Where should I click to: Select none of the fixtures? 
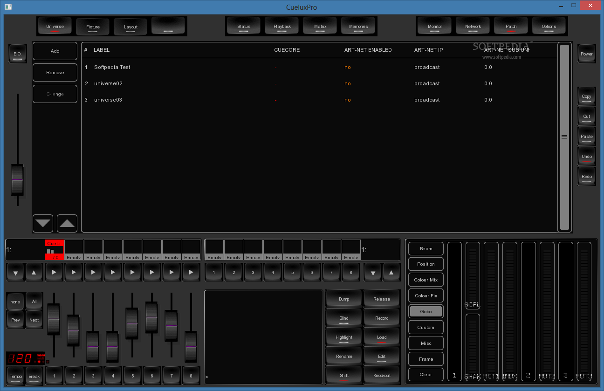(15, 302)
